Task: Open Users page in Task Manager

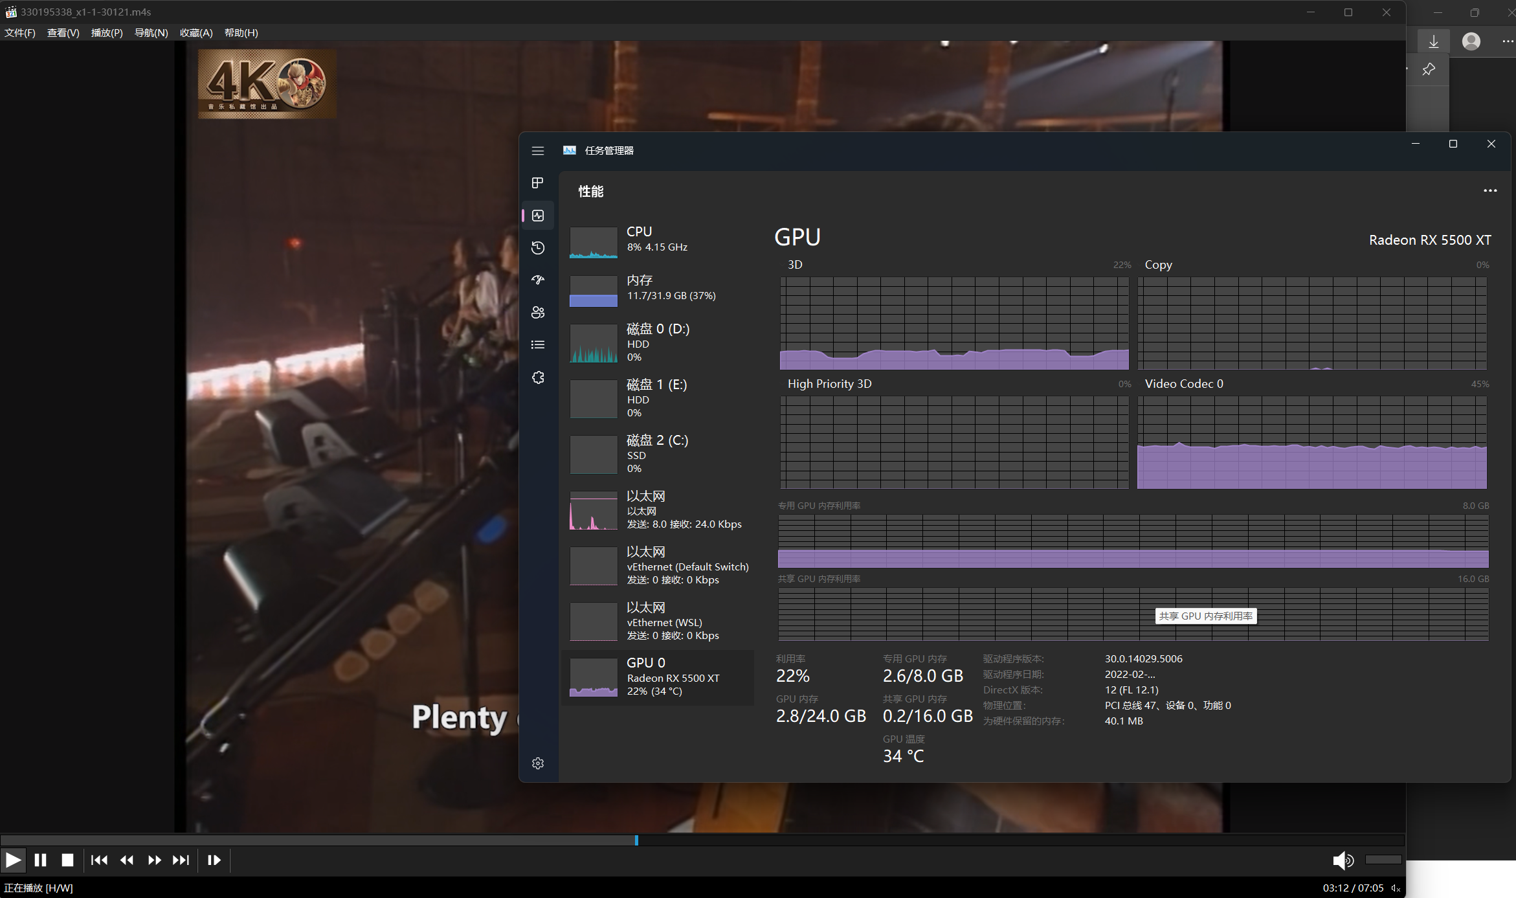Action: 537,312
